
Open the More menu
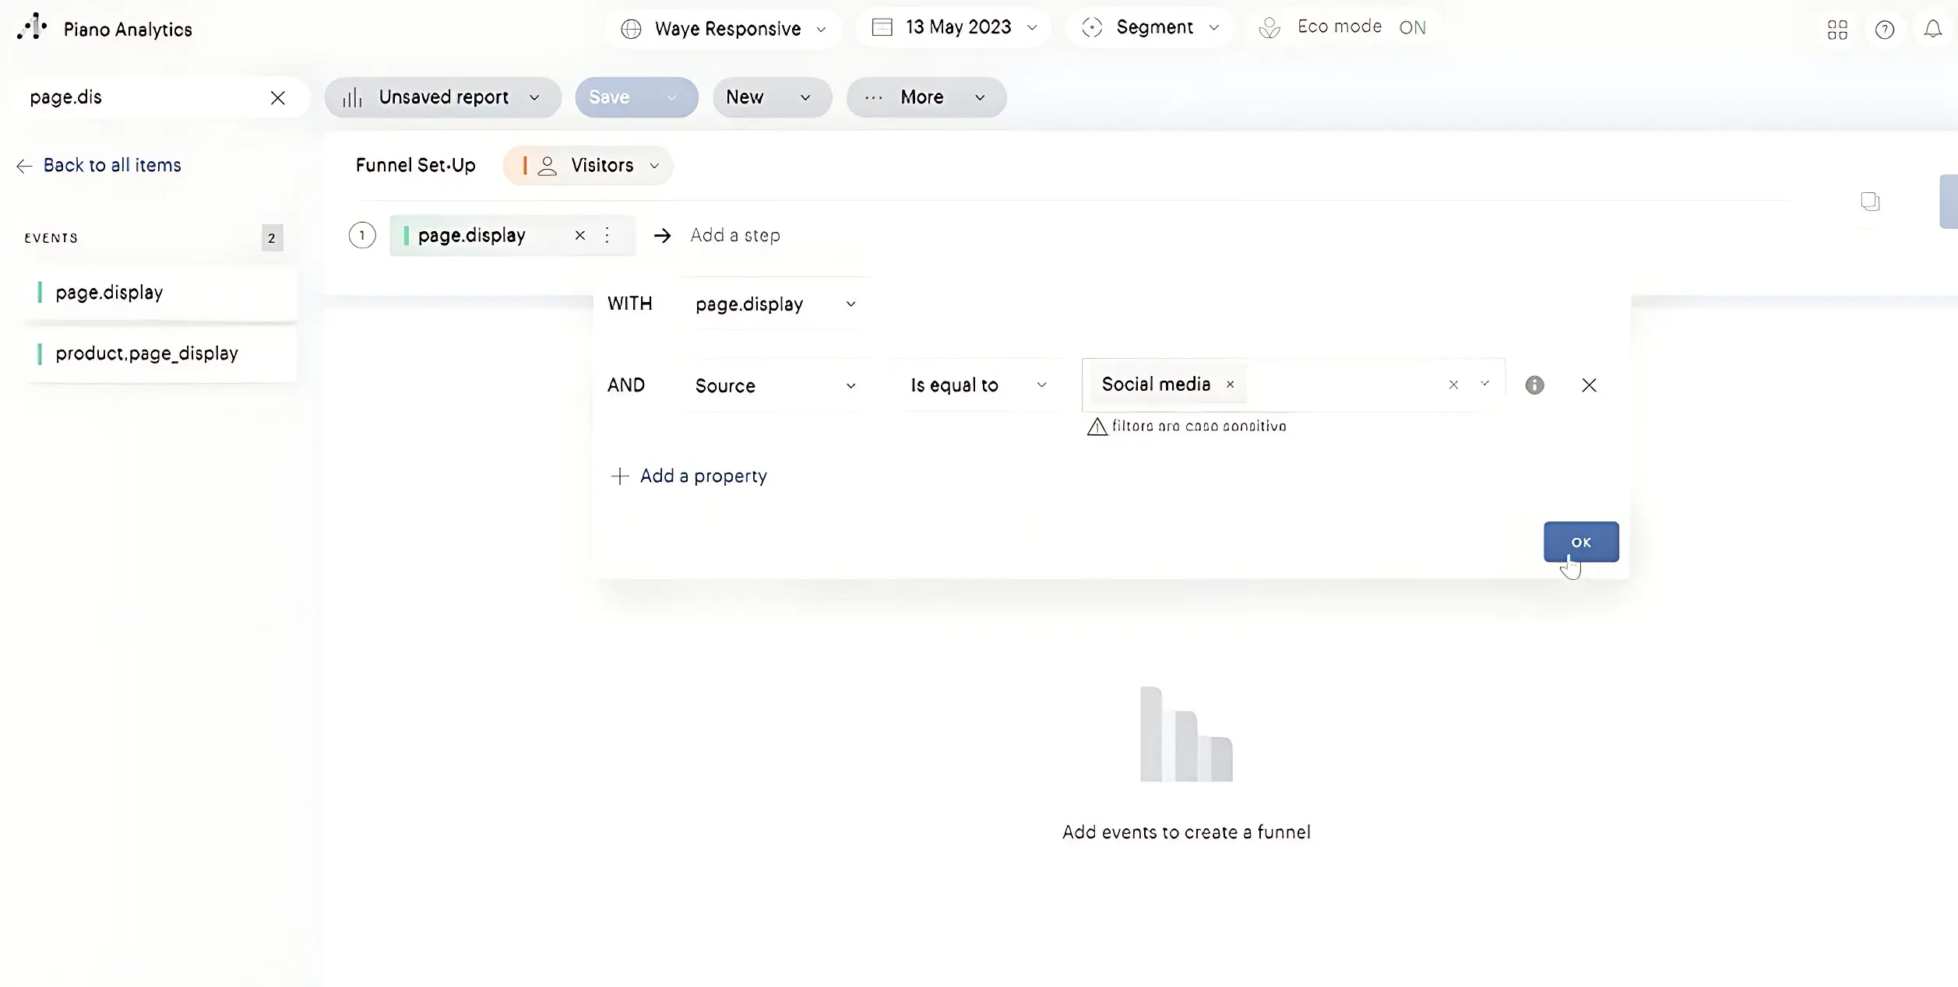(x=925, y=98)
